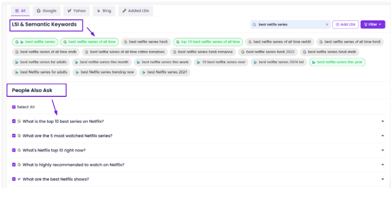The height and width of the screenshot is (207, 391).
Task: Click Google icon beside highly recommended question
Action: click(19, 165)
